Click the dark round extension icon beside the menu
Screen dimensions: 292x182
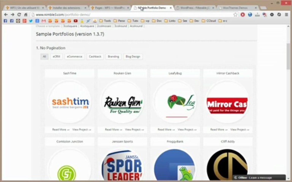[x=279, y=14]
